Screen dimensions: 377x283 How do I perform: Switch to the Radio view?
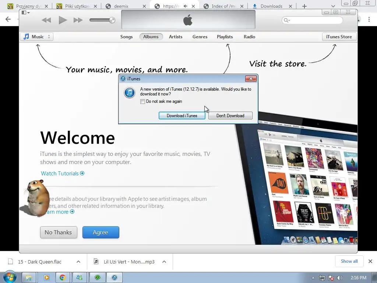249,37
